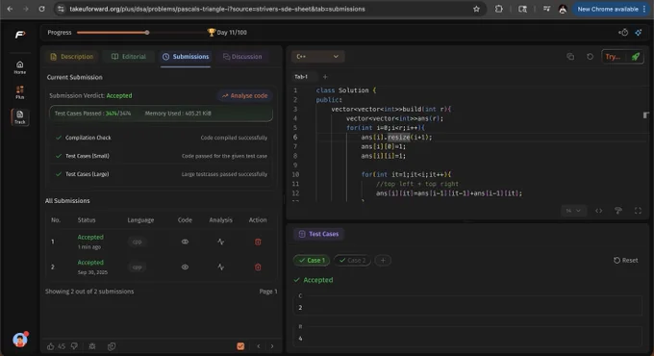Viewport: 654px width, 356px height.
Task: Click the user avatar at sidebar bottom
Action: click(20, 340)
